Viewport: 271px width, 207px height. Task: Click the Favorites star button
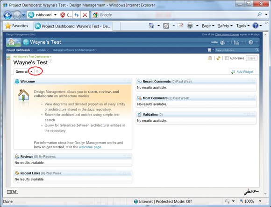pos(17,26)
